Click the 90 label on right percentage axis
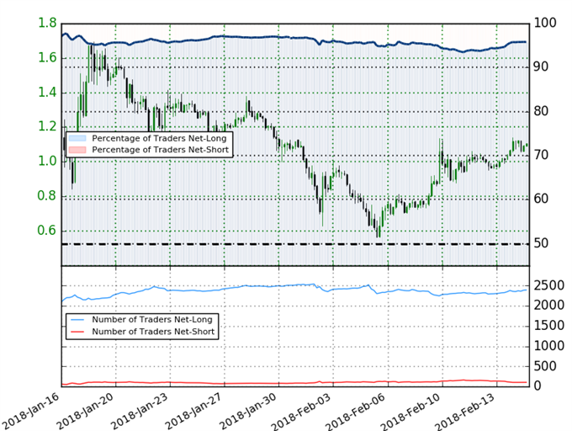 point(541,67)
